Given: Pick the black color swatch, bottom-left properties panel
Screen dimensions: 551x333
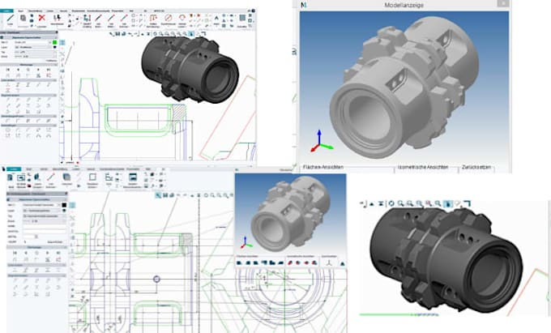Looking at the screenshot, I should (64, 205).
